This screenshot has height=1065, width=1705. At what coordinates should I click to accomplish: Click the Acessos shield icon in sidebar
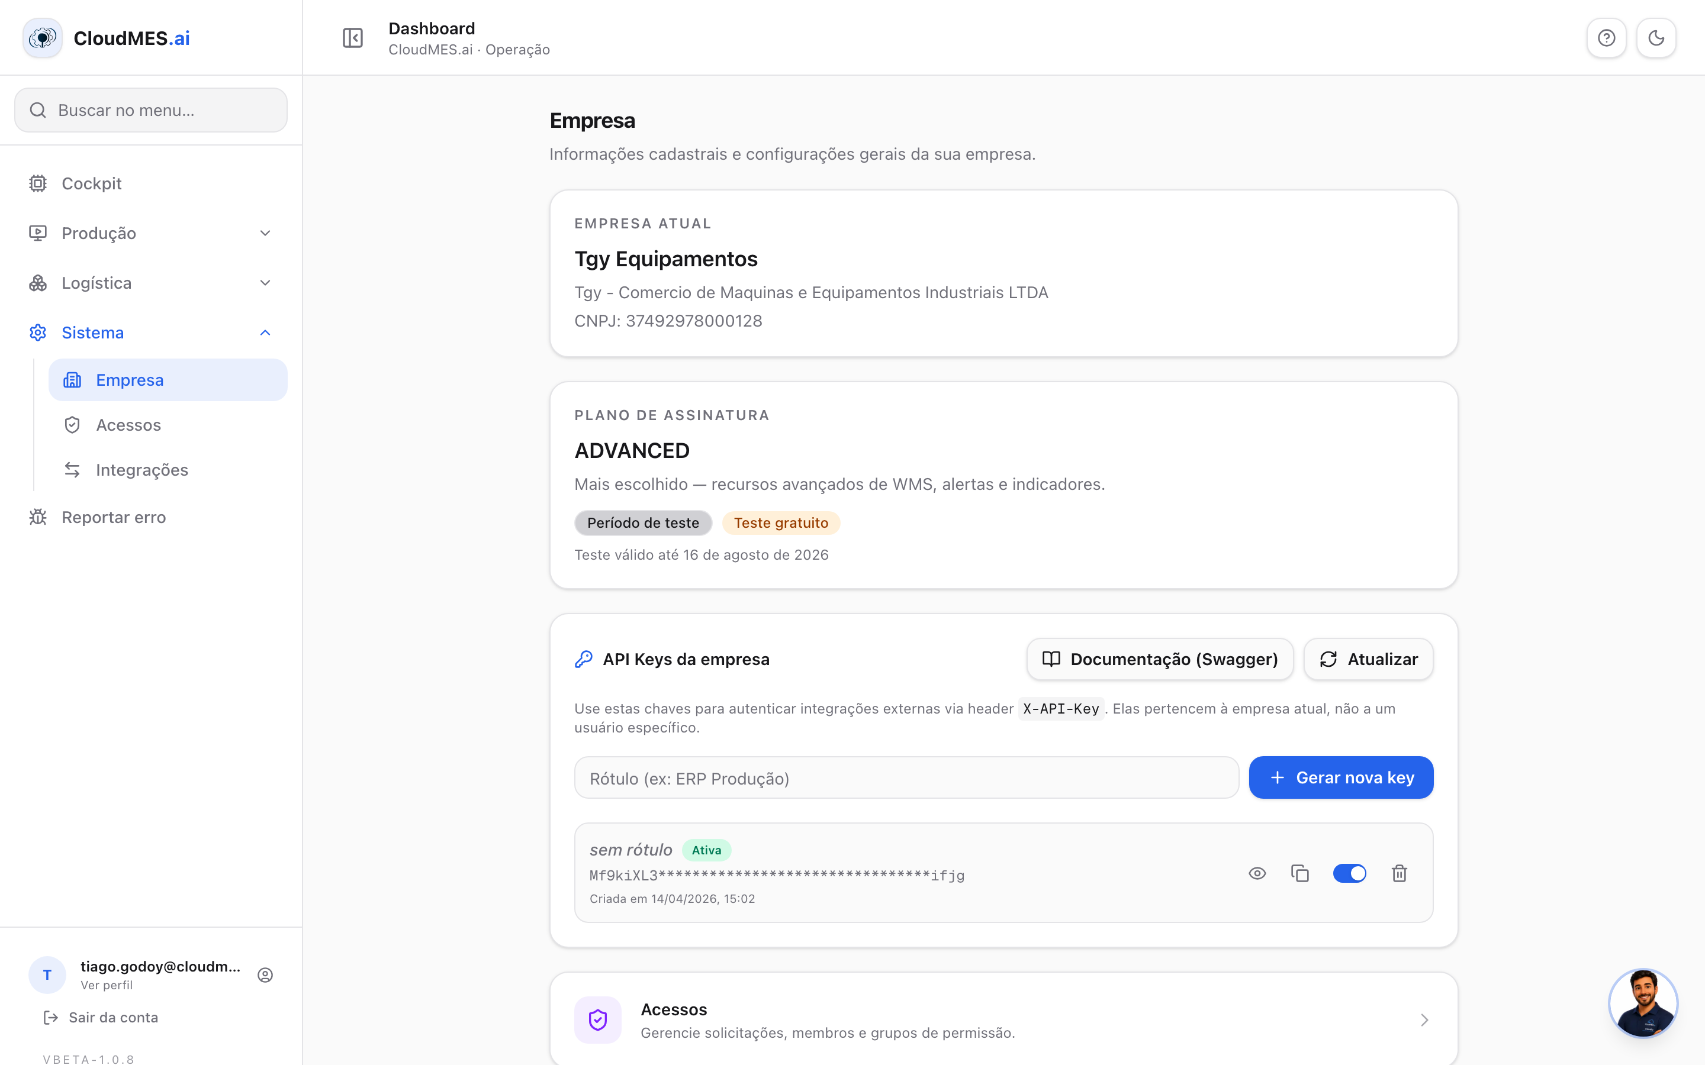tap(73, 425)
